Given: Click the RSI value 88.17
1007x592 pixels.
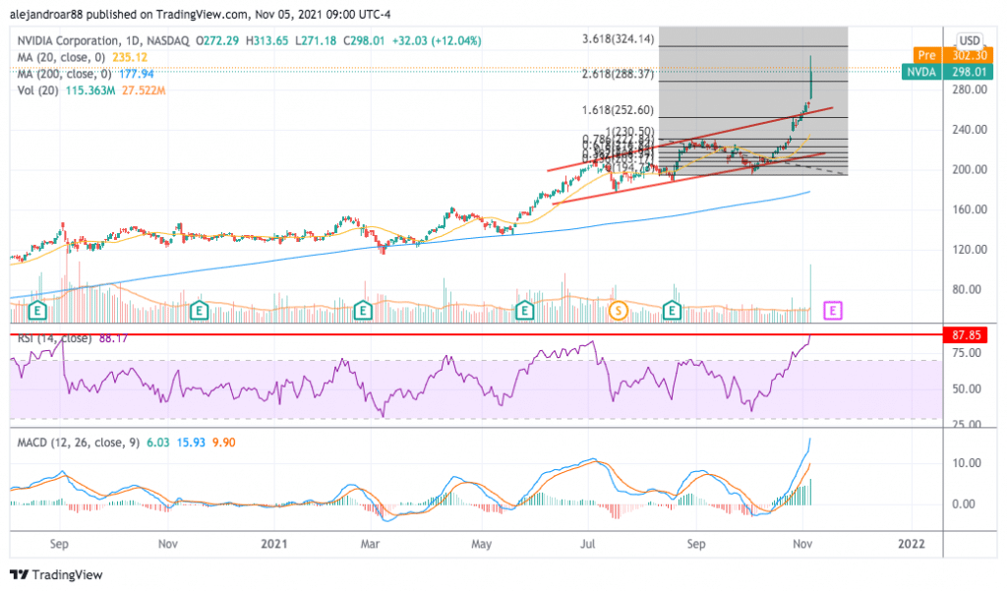Looking at the screenshot, I should pos(113,338).
